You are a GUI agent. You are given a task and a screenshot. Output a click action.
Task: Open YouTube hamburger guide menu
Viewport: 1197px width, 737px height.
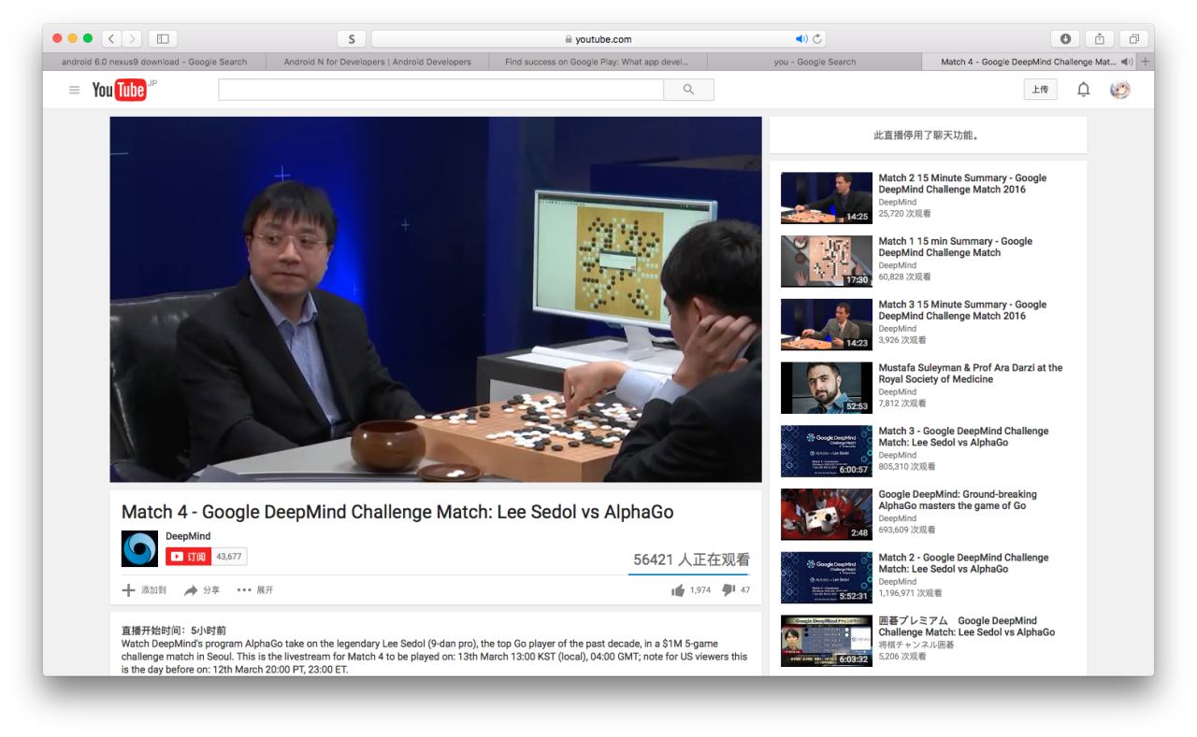(x=75, y=90)
